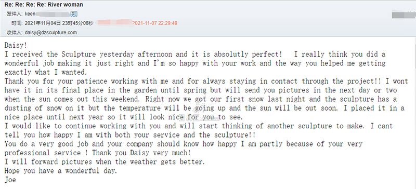
Task: Click the line starting I would like to continue
Action: pos(199,126)
